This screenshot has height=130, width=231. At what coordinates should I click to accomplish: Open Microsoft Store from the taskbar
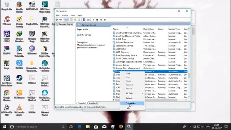(96, 127)
